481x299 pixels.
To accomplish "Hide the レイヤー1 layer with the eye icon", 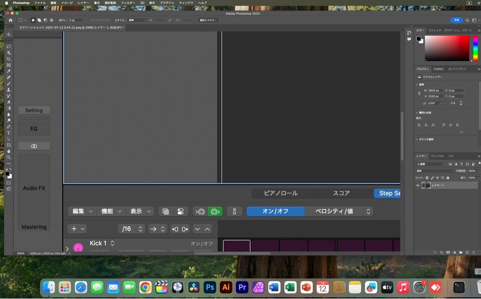I will pos(418,185).
